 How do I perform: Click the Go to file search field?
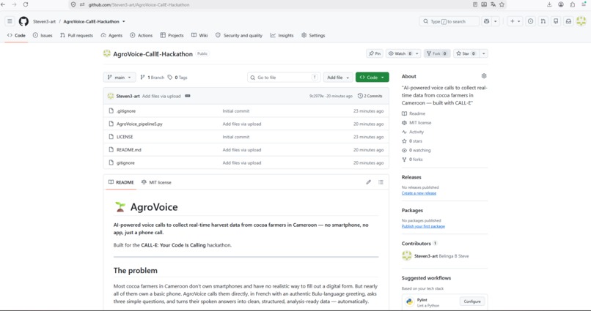pos(284,77)
